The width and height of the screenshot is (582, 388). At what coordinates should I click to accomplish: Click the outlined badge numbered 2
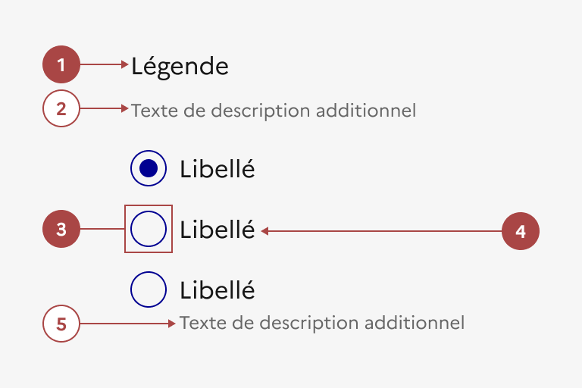(x=61, y=109)
